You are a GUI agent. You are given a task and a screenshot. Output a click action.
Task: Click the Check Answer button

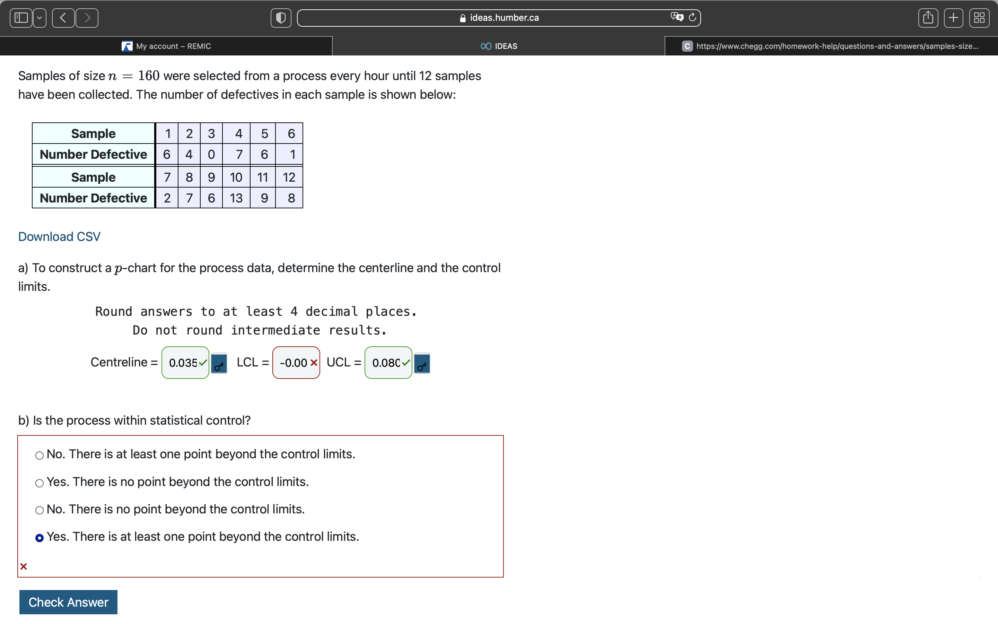click(69, 602)
